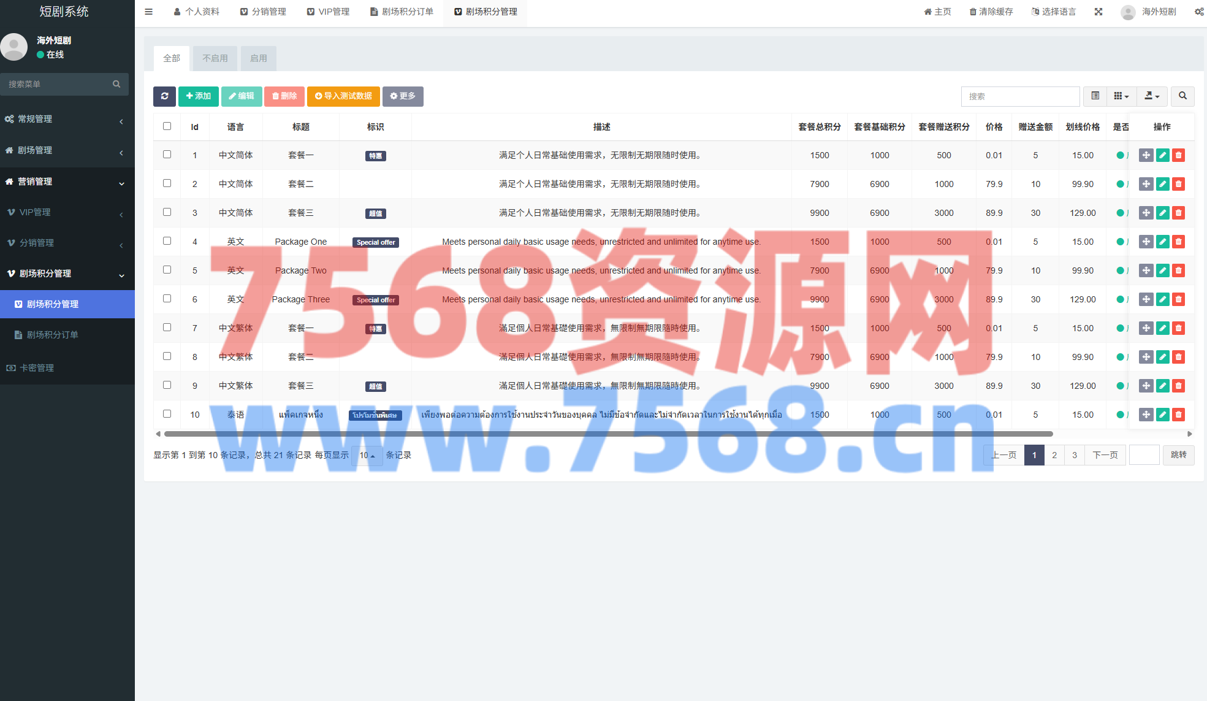The image size is (1207, 701).
Task: Go to page 2 of results
Action: tap(1054, 455)
